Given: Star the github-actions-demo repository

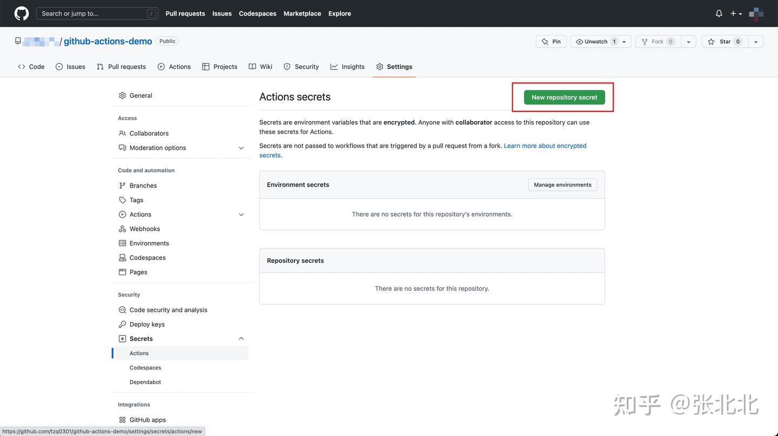Looking at the screenshot, I should click(x=724, y=41).
